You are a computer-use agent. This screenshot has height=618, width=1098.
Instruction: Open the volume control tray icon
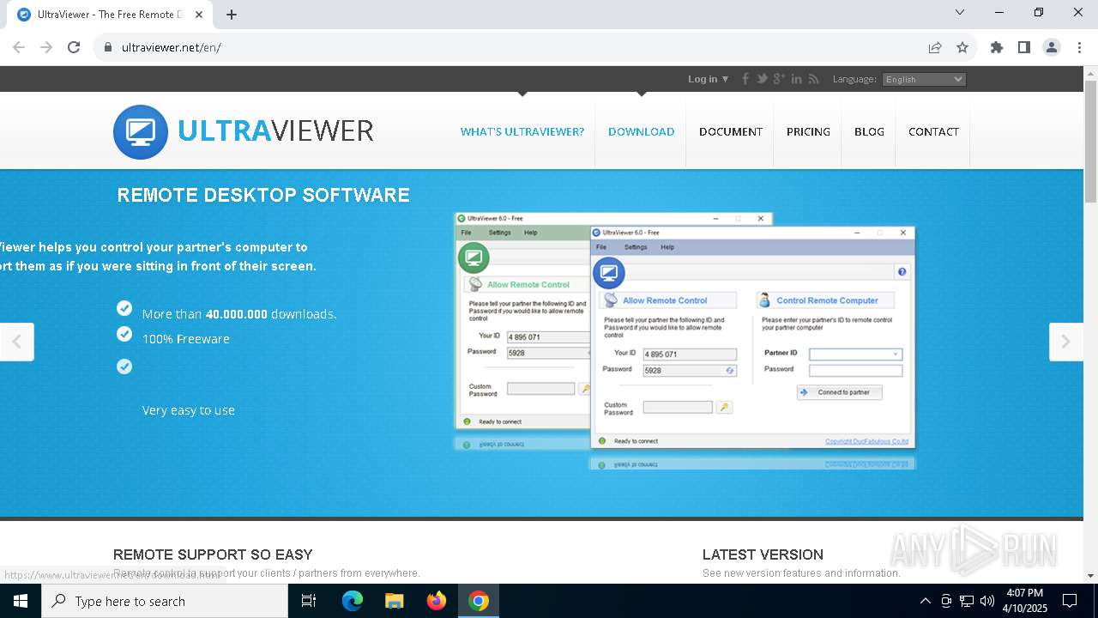point(986,601)
